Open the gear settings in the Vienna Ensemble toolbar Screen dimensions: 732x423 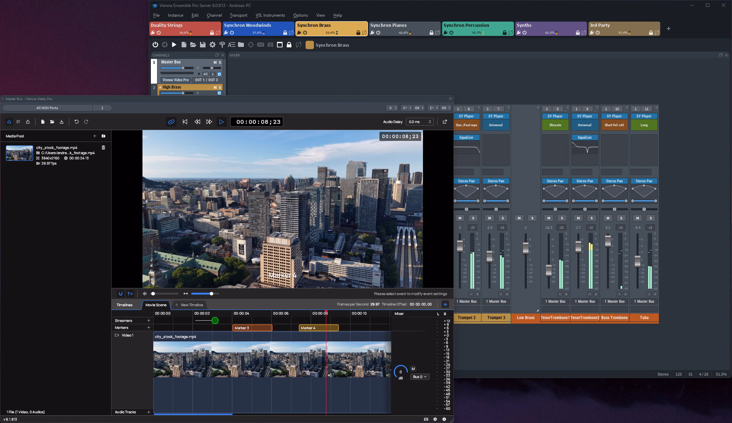(212, 45)
